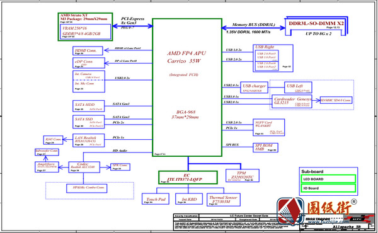Click the PCIe 2x label
The image size is (378, 233).
tap(118, 122)
